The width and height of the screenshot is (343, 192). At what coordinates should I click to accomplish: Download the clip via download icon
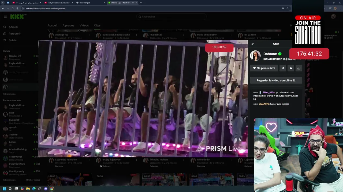tap(299, 68)
